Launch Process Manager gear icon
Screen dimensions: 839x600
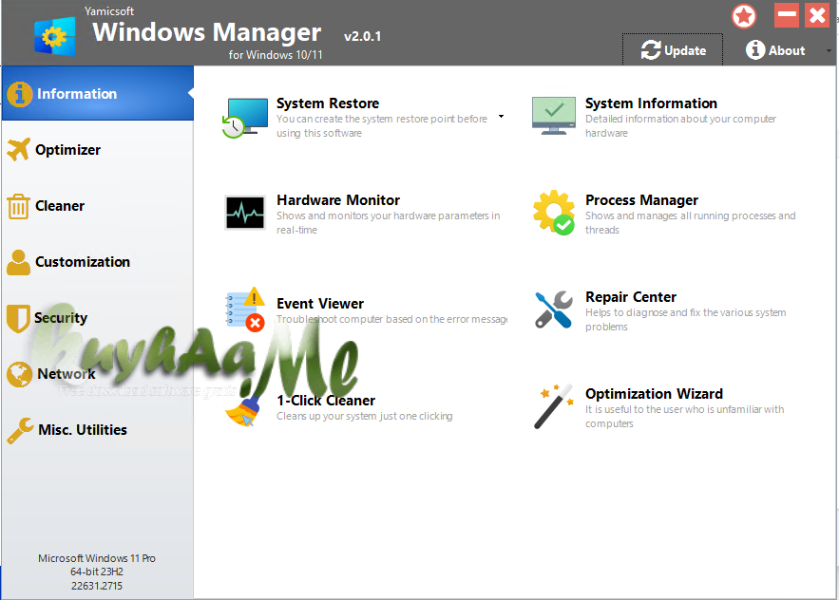tap(554, 213)
